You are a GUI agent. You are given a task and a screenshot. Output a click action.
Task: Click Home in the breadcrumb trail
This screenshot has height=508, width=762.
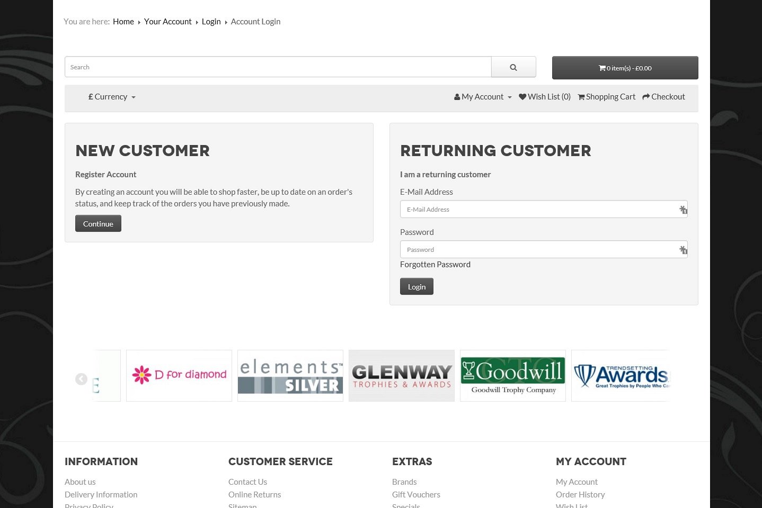pyautogui.click(x=123, y=22)
